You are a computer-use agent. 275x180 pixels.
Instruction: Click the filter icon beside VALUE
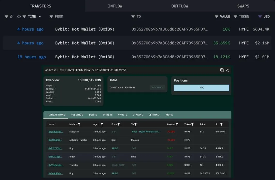[x=217, y=16]
